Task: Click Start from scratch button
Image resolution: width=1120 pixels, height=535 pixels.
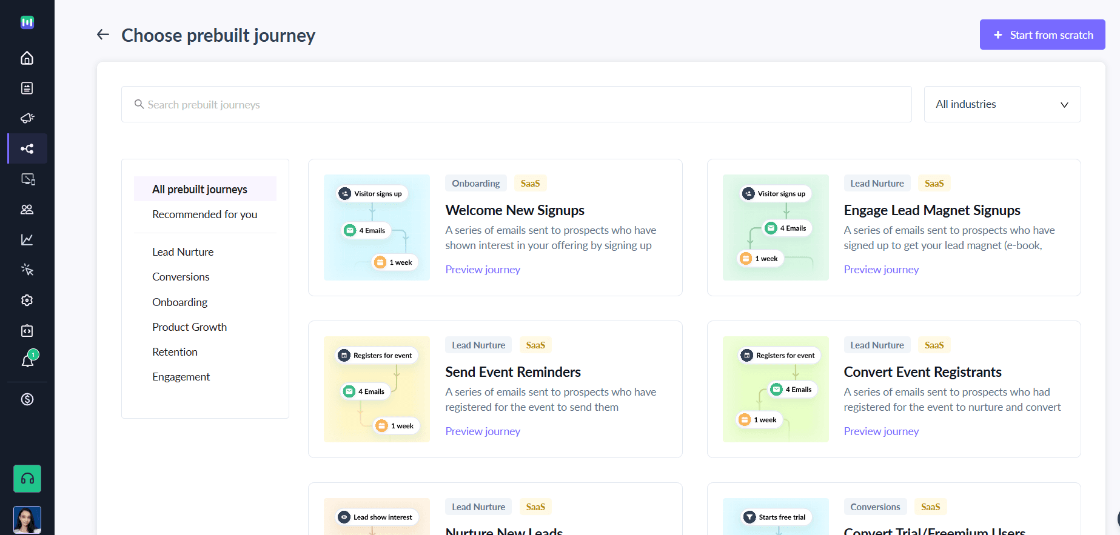Action: [1042, 35]
